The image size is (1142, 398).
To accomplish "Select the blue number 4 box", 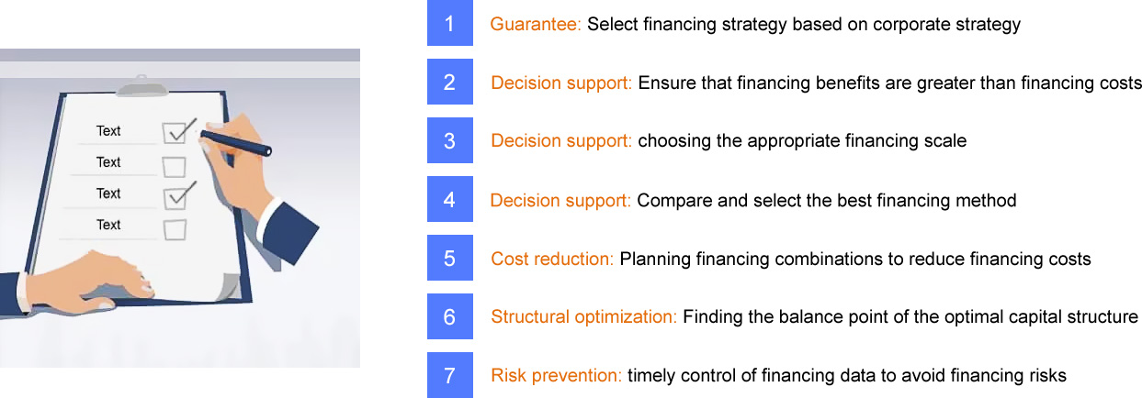I will click(449, 200).
